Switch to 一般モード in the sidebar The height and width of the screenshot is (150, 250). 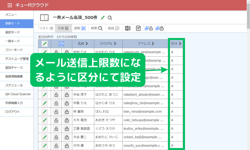(x=16, y=41)
